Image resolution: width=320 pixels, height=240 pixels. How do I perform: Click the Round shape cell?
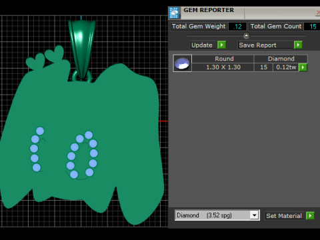223,59
